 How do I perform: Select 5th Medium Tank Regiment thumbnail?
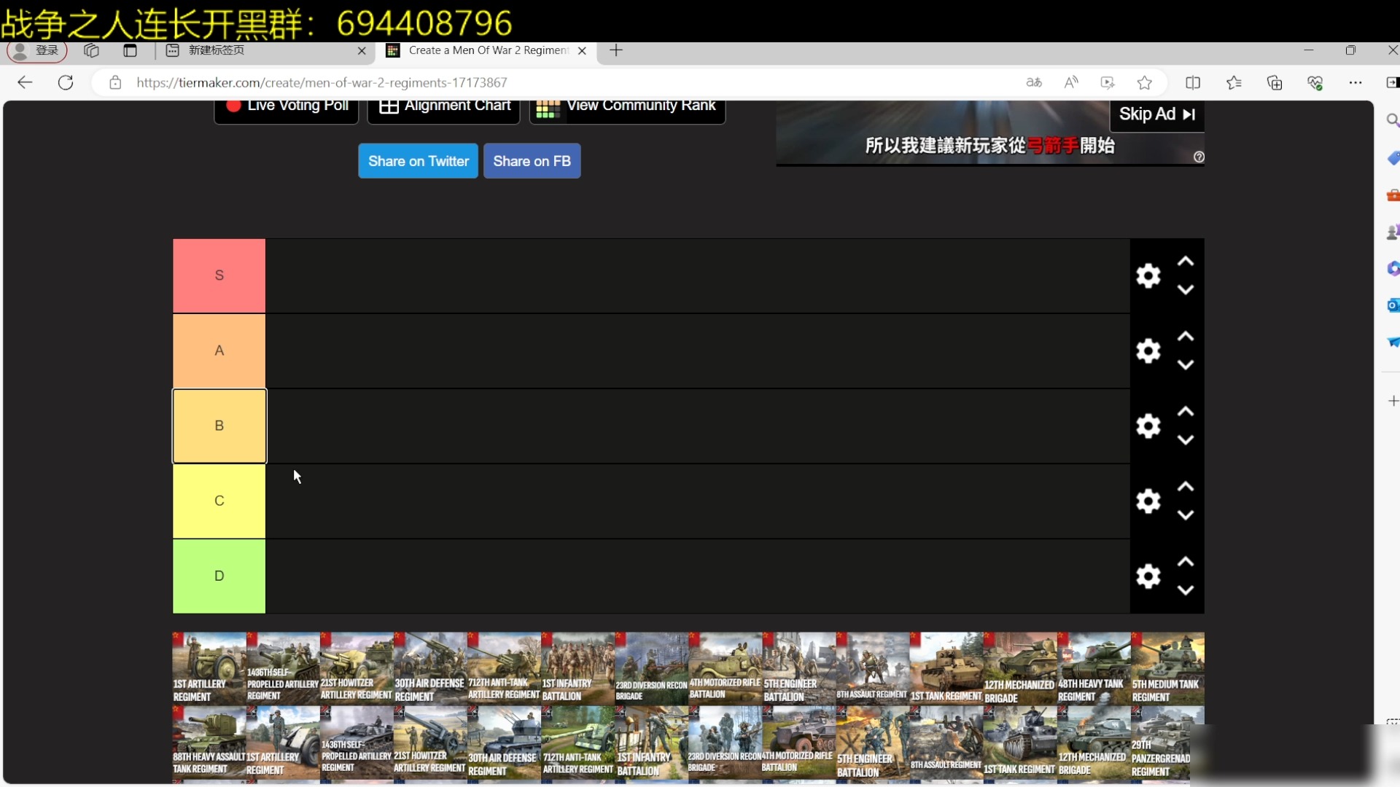pos(1167,668)
